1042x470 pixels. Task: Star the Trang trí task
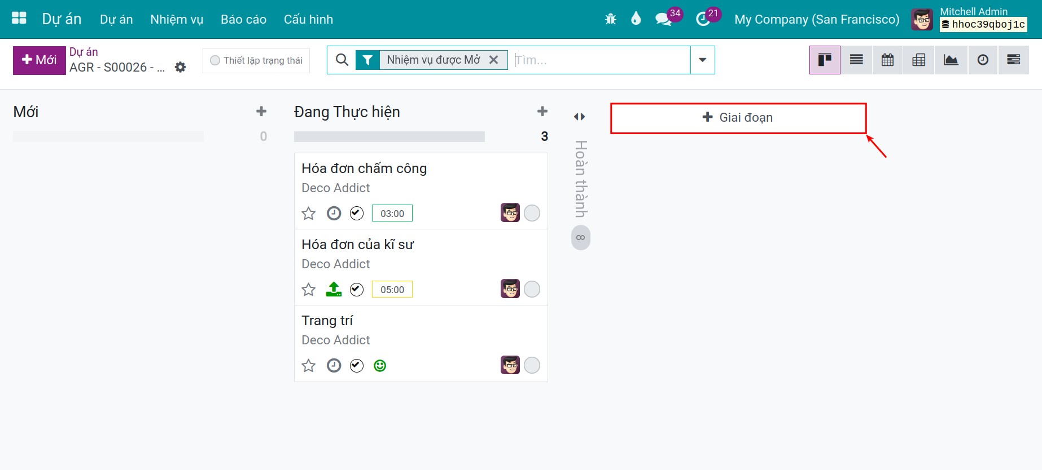308,366
